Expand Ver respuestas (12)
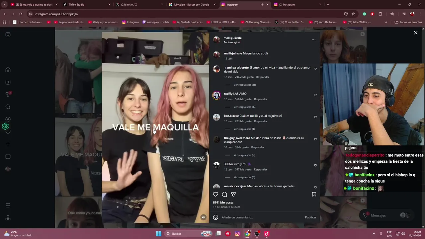Viewport: 425px width, 239px height. (245, 107)
